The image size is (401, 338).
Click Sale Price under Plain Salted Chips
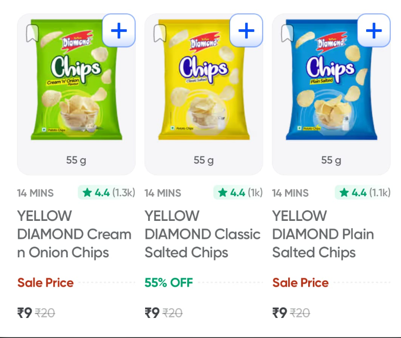(300, 283)
